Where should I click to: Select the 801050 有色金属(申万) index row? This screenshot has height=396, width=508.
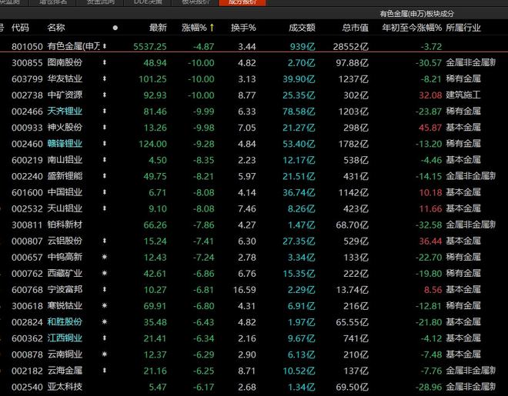tap(254, 46)
